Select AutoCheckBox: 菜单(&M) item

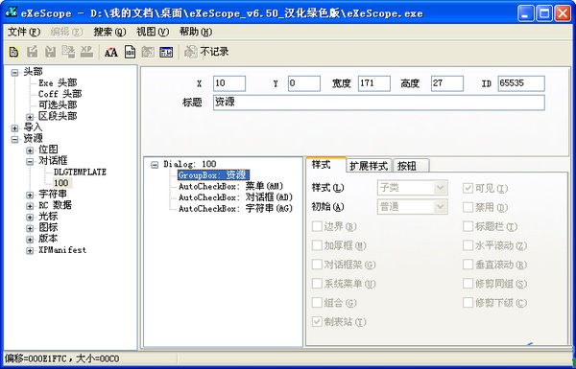point(231,186)
